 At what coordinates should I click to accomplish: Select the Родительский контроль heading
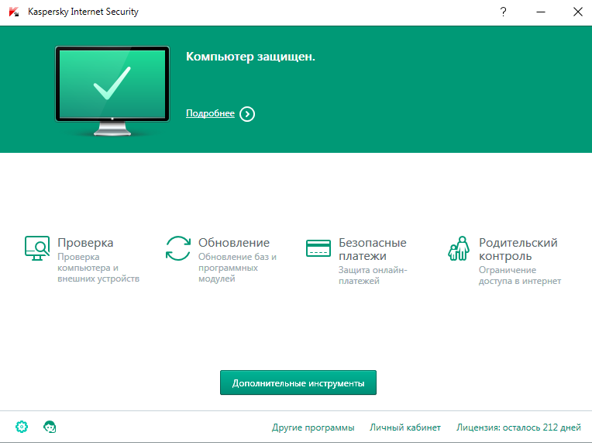point(518,249)
